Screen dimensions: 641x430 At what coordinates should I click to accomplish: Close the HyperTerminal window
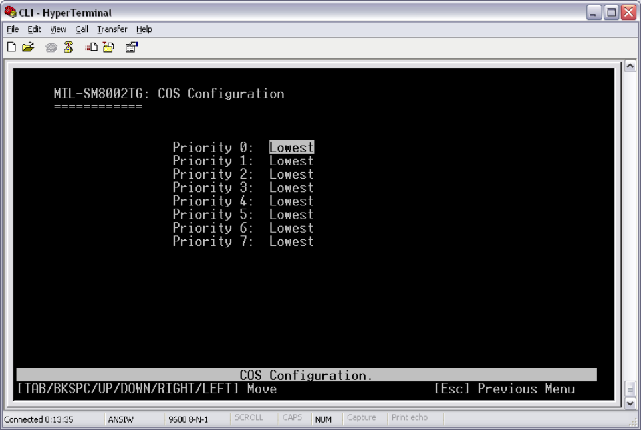[629, 12]
